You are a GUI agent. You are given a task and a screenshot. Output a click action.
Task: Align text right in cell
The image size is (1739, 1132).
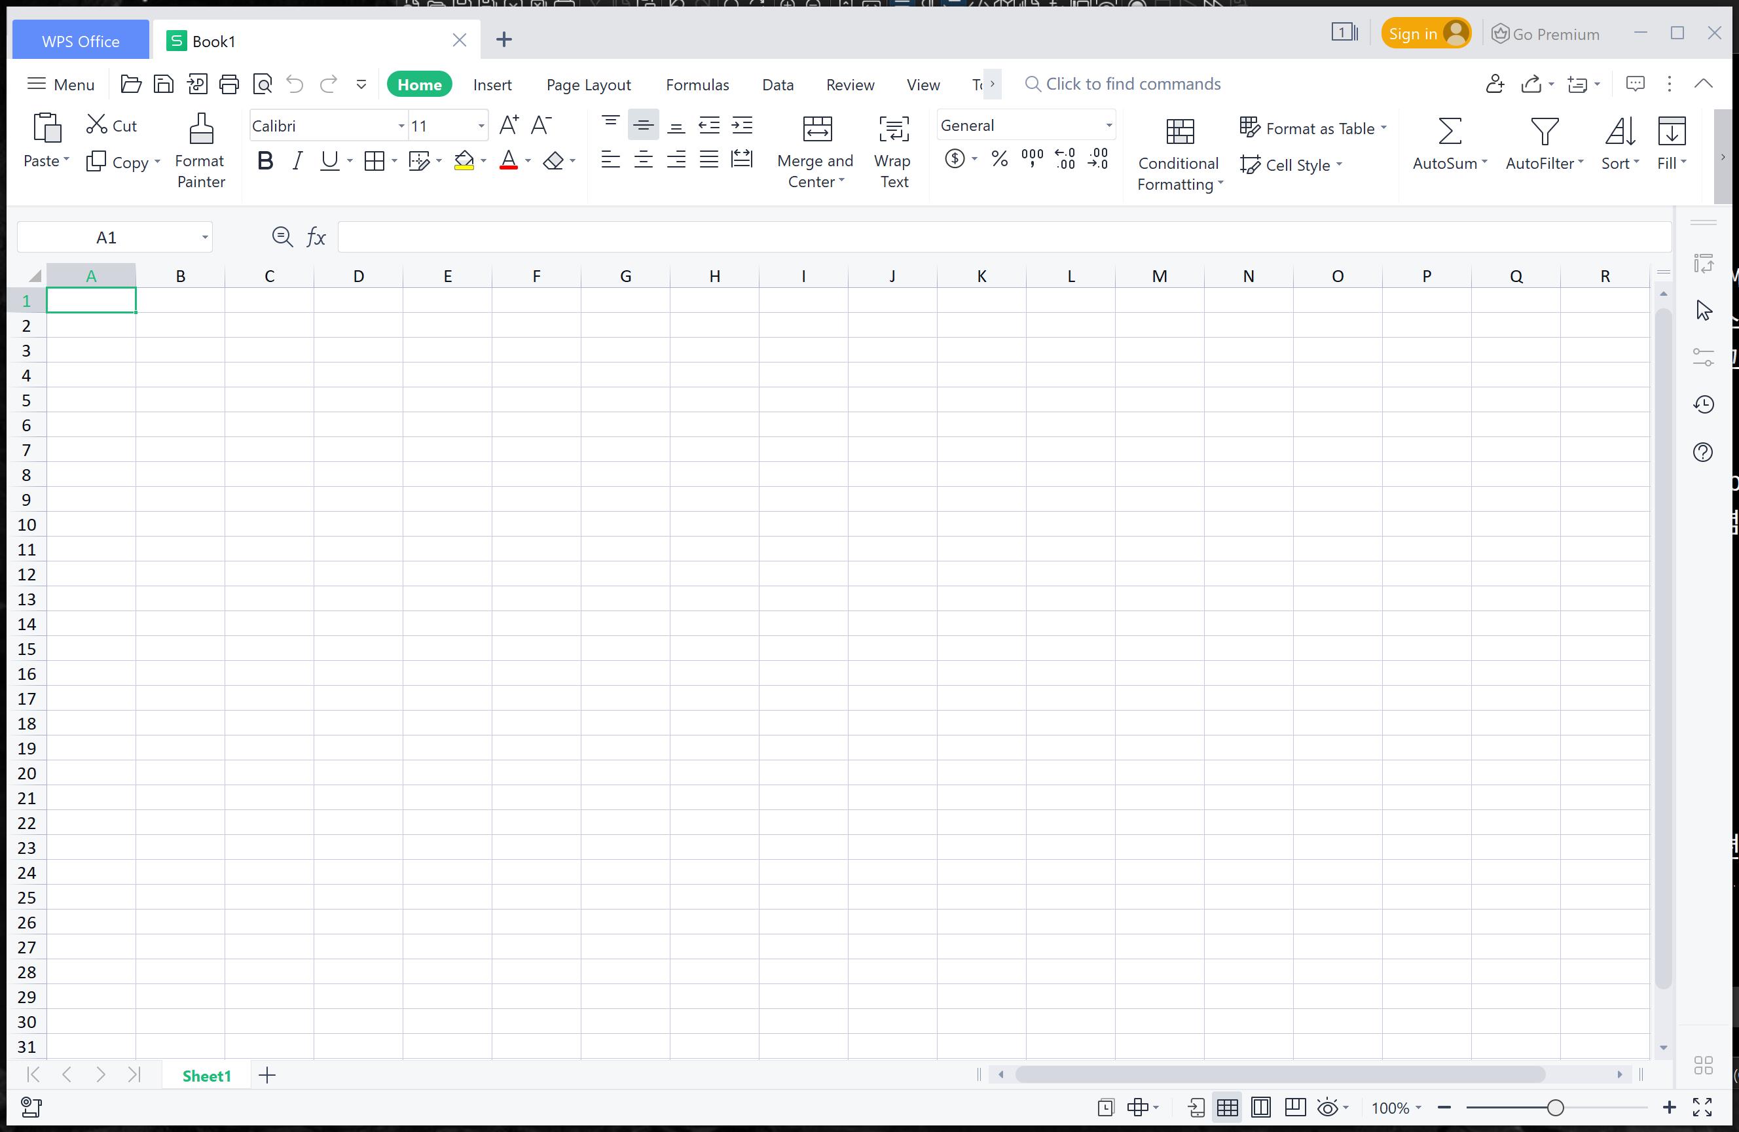coord(676,159)
